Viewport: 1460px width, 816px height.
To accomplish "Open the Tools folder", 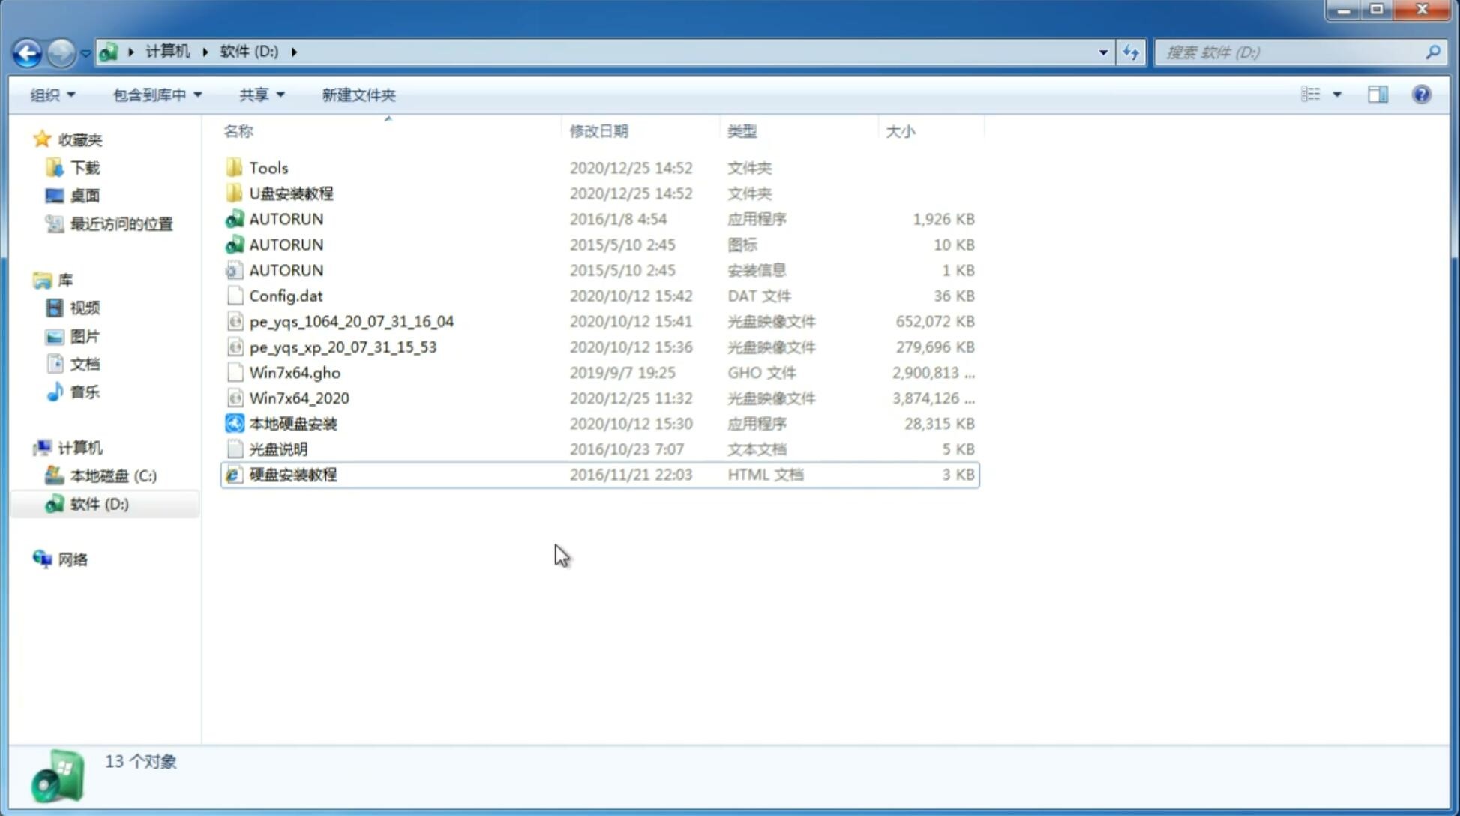I will pyautogui.click(x=268, y=167).
